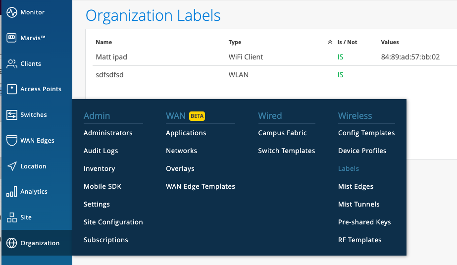Choose Pre-shared Keys under Wireless
Viewport: 457px width, 265px height.
pyautogui.click(x=364, y=222)
